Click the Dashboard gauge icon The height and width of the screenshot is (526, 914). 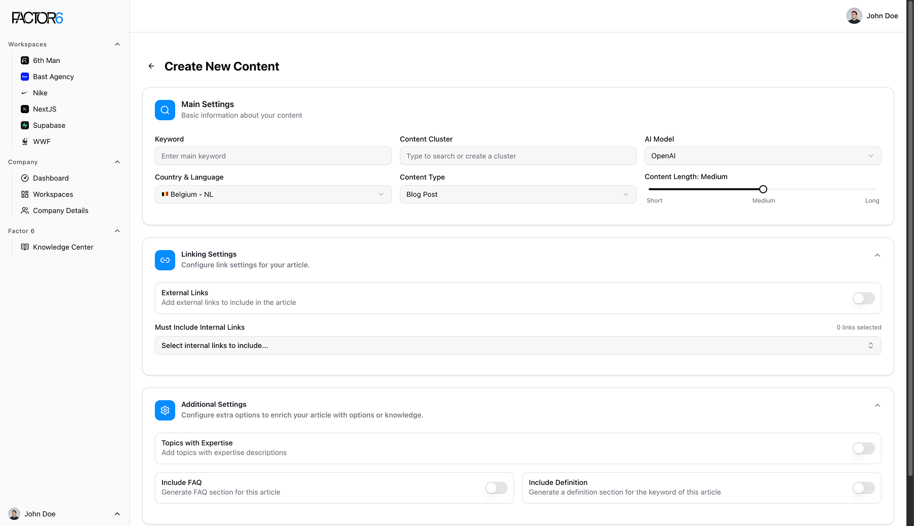pos(25,178)
